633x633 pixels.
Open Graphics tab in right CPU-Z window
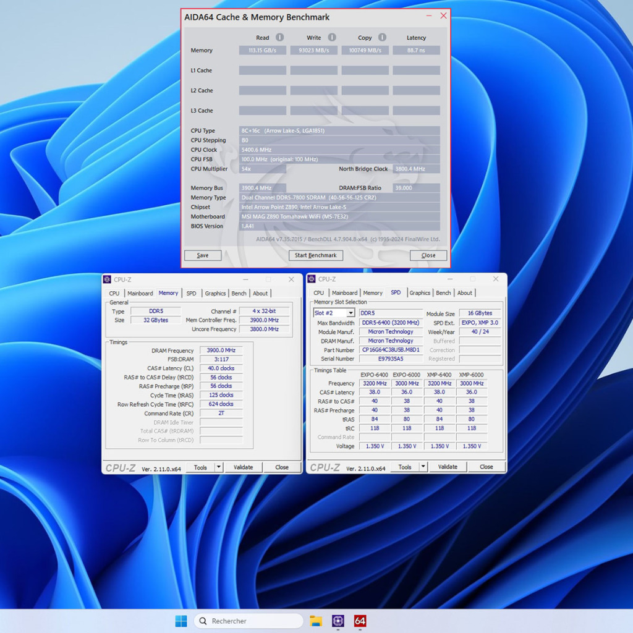(x=420, y=293)
